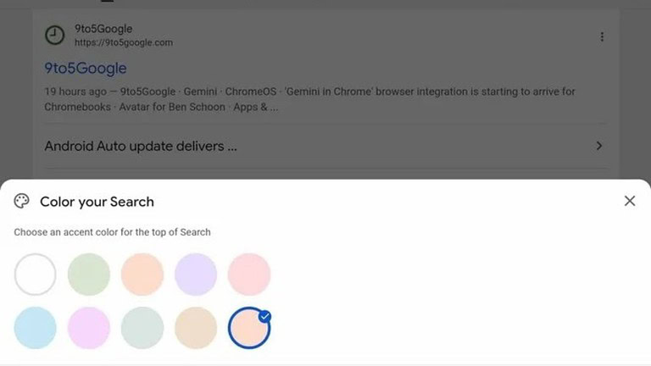Viewport: 651px width, 366px height.
Task: Open the three-dot menu for 9to5Google result
Action: (x=602, y=36)
